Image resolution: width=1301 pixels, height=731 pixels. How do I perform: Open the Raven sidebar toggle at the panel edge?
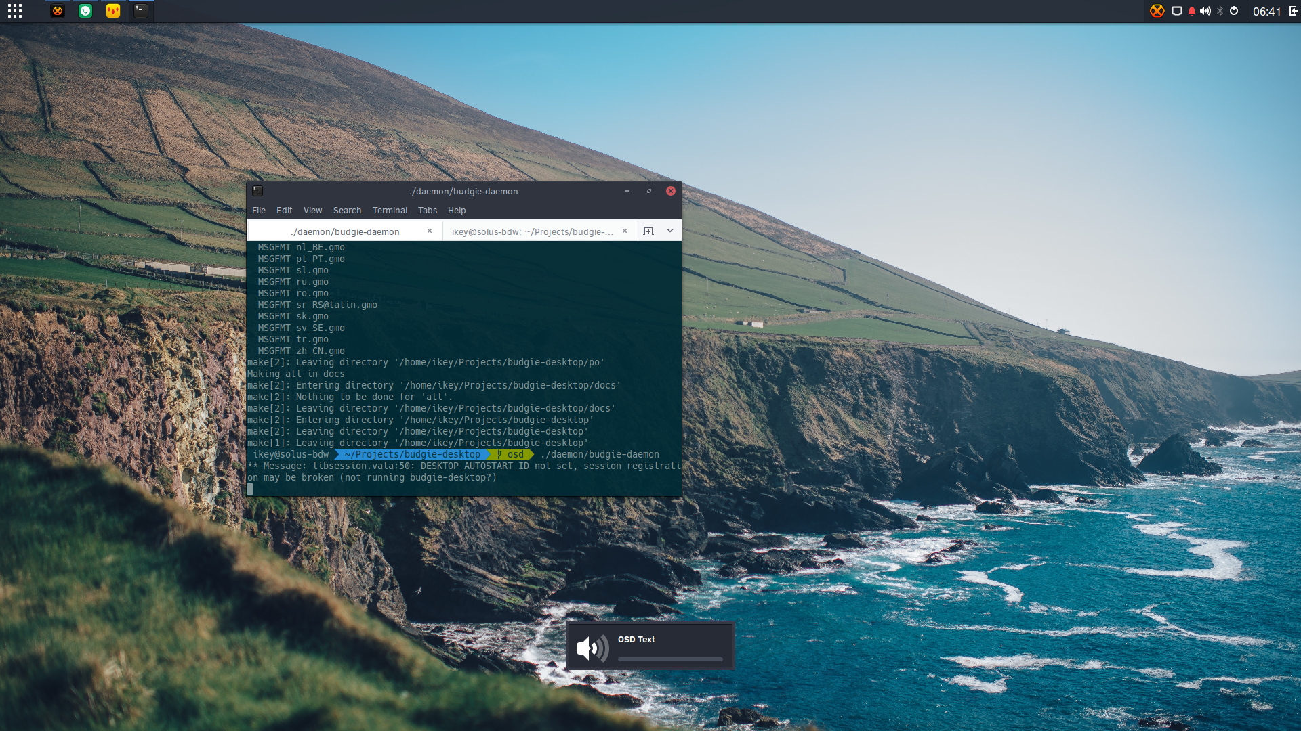tap(1293, 11)
